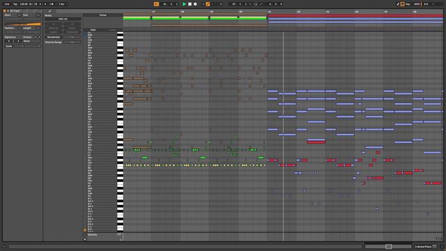
Task: Click the Stop button in transport
Action: [190, 4]
